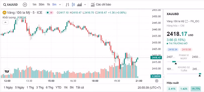Collapse the indicator legend chevron

tap(6, 22)
